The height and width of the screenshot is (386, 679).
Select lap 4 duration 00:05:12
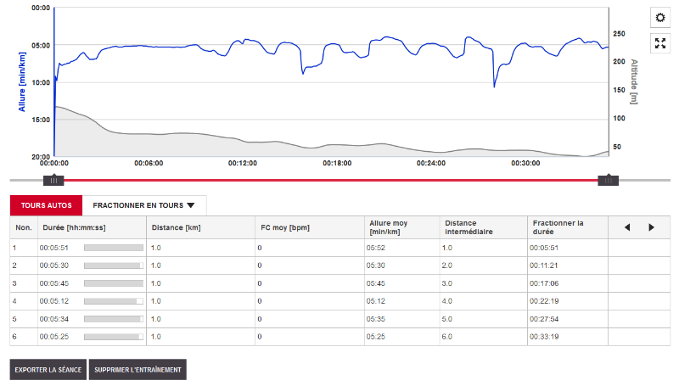[x=53, y=300]
